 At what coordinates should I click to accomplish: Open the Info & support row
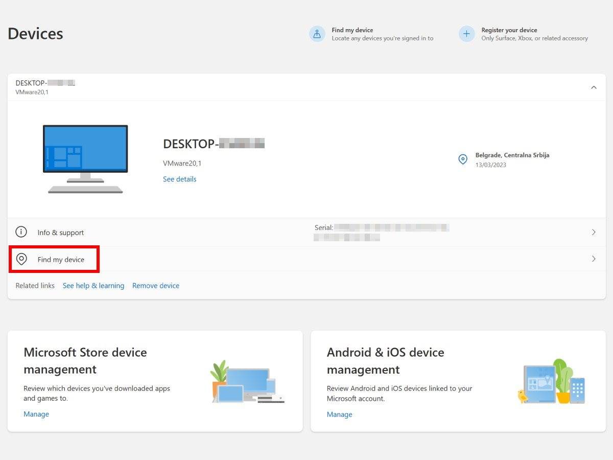click(x=60, y=233)
